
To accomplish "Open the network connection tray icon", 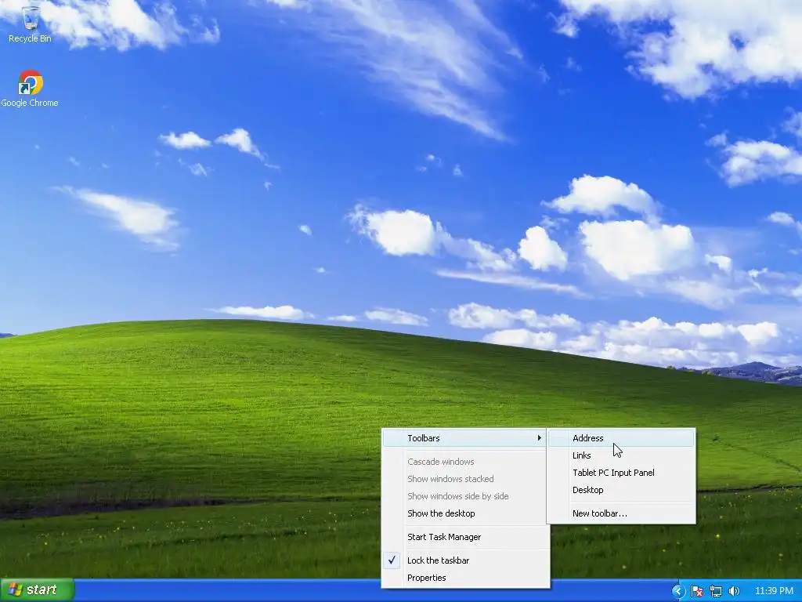I will coord(716,591).
